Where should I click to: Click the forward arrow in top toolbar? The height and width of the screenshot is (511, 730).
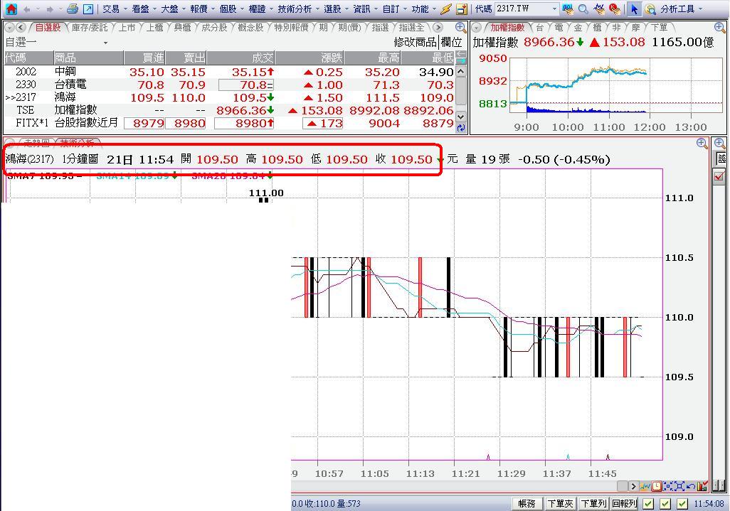[x=50, y=9]
